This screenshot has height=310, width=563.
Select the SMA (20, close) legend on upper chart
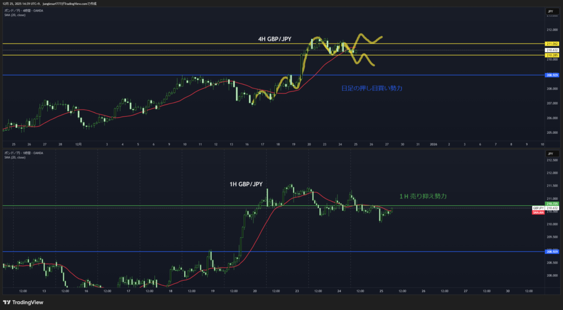tap(15, 15)
